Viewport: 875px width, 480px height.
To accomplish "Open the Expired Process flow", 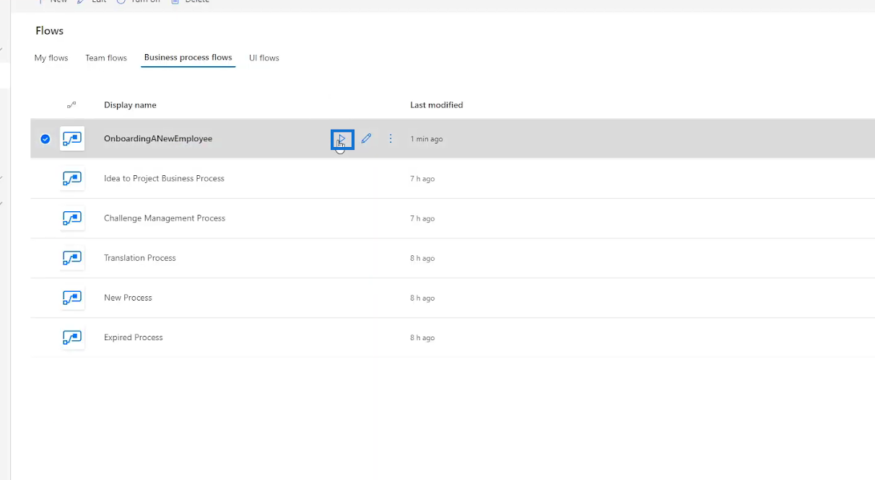I will click(134, 337).
